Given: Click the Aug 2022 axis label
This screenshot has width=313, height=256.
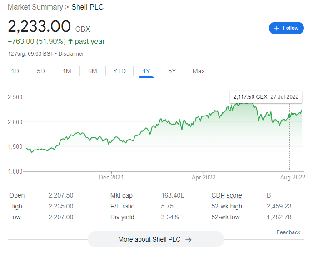Looking at the screenshot, I should coord(293,177).
